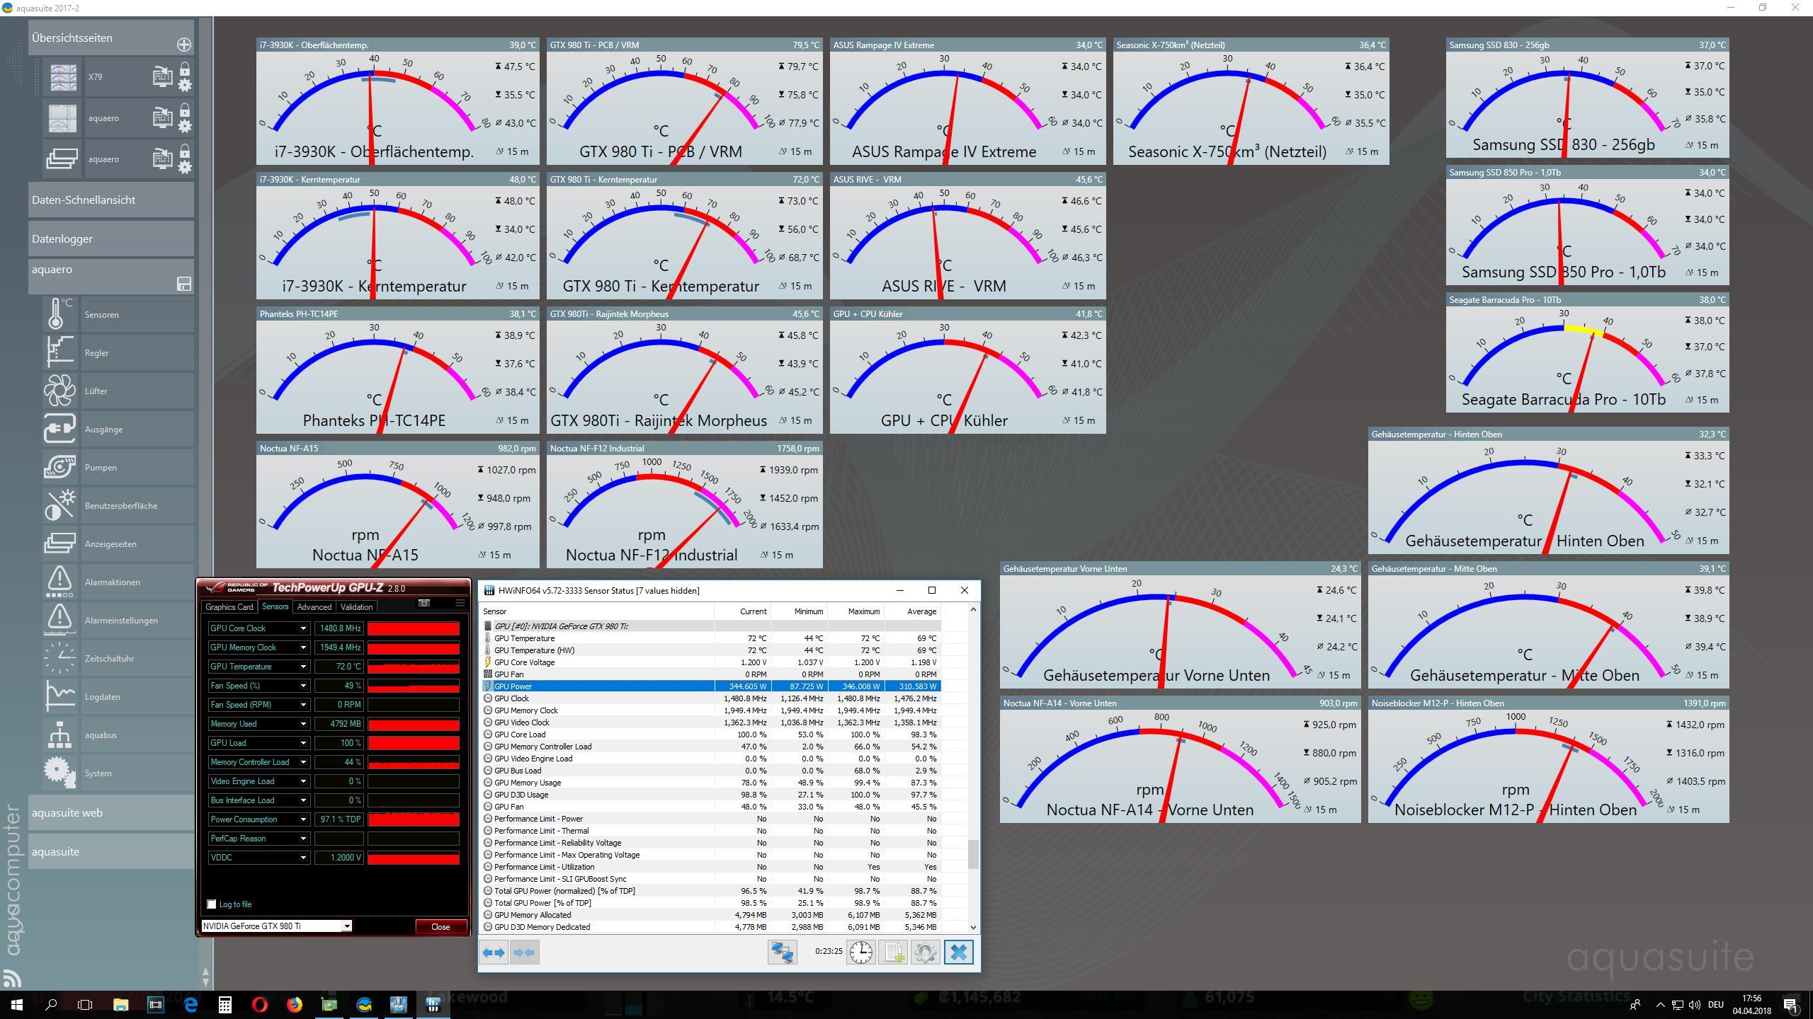The image size is (1813, 1019).
Task: Switch to GPU-Z Validation tab
Action: coord(356,607)
